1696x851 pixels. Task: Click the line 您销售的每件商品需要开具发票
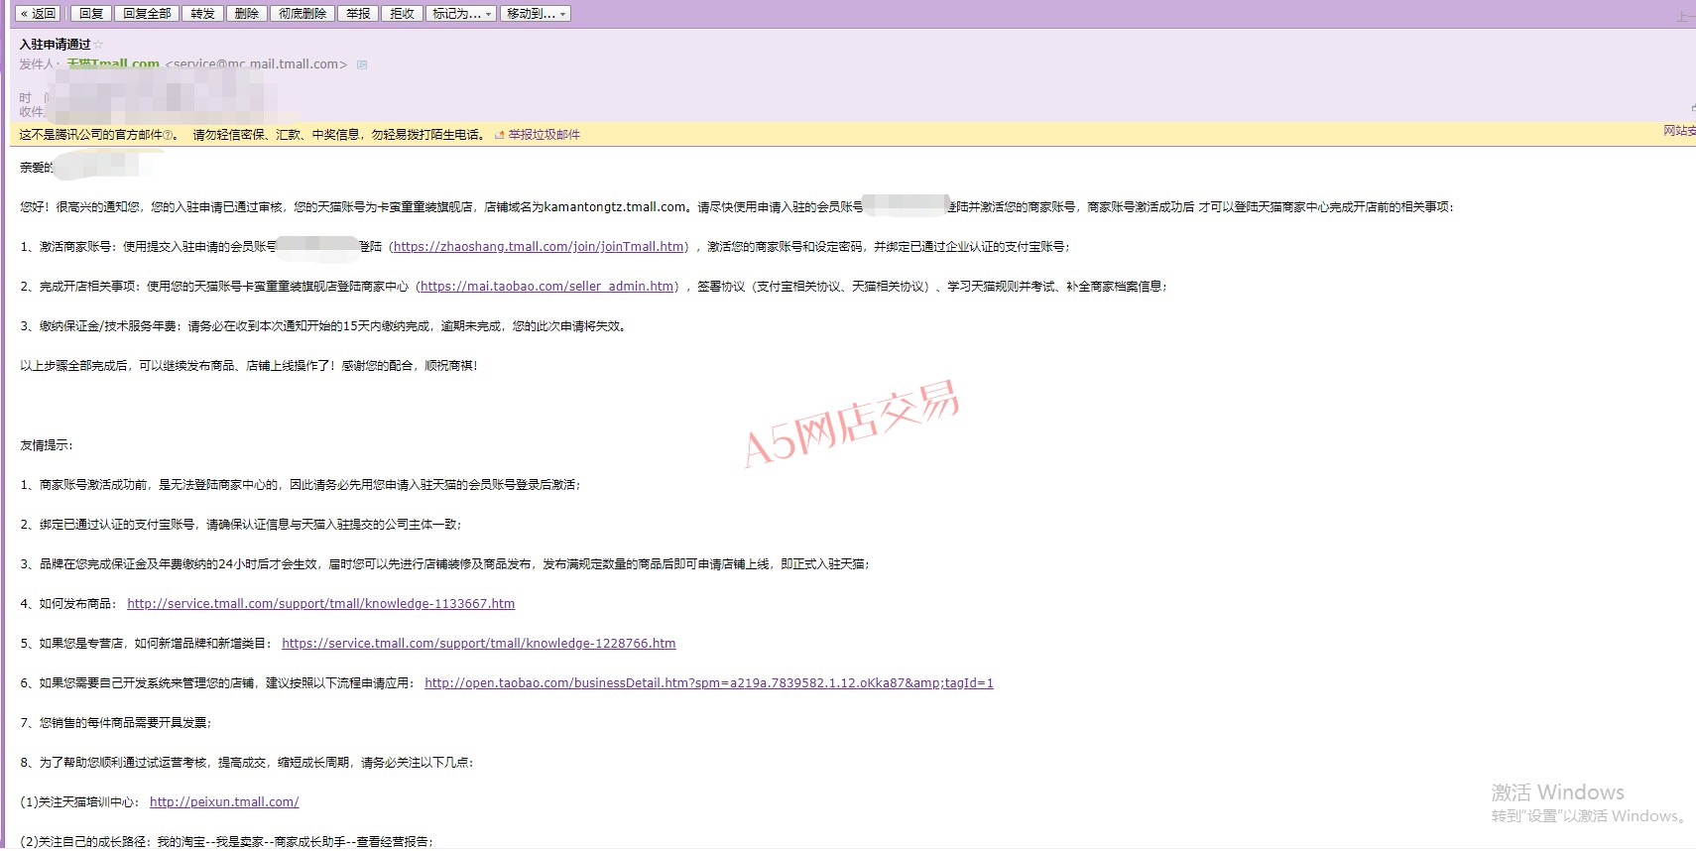pos(116,723)
